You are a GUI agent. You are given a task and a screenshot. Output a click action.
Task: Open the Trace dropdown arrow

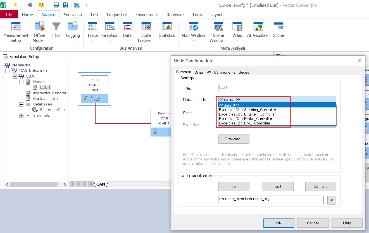92,40
